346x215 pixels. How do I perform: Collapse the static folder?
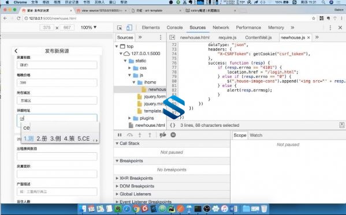pos(125,61)
